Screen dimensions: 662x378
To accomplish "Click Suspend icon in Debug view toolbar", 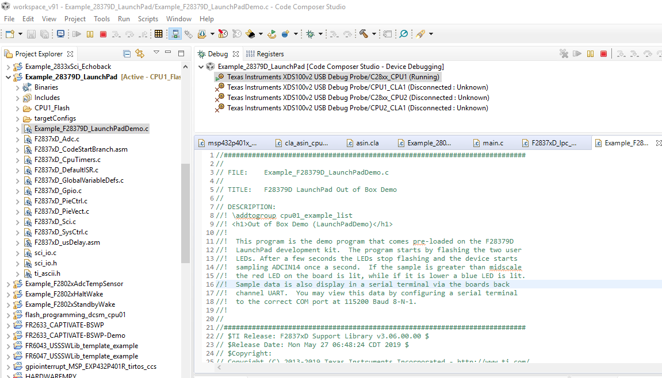I will click(590, 53).
